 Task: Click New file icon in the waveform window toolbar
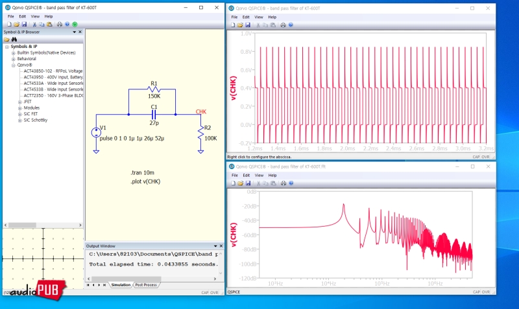[x=233, y=25]
